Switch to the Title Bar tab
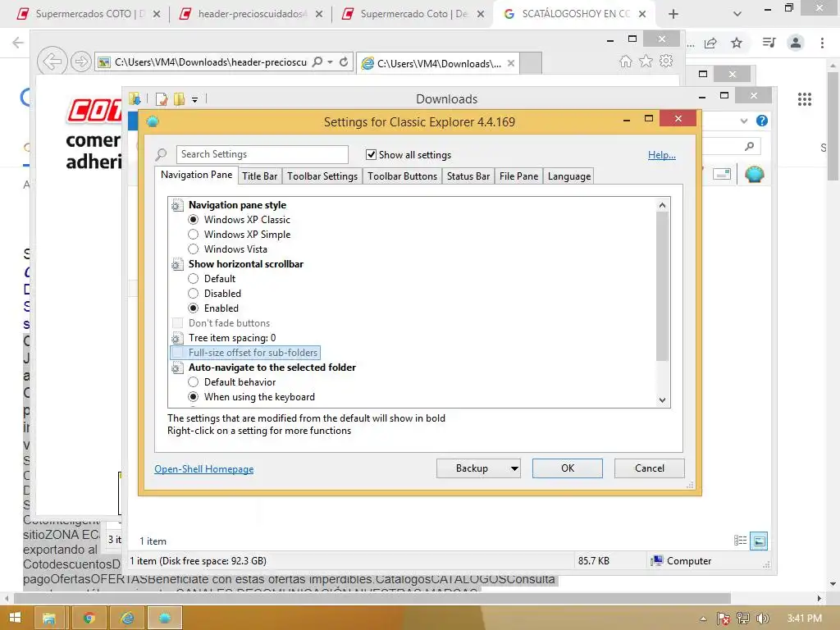The image size is (840, 630). tap(259, 176)
